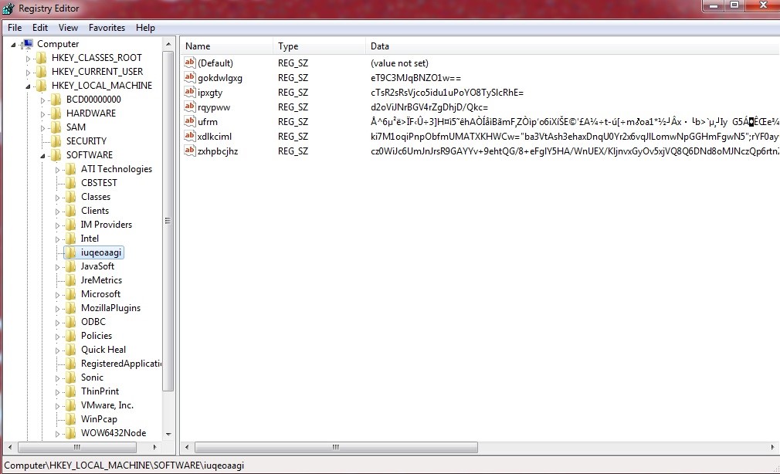
Task: Click the WinPcap folder icon
Action: 71,419
